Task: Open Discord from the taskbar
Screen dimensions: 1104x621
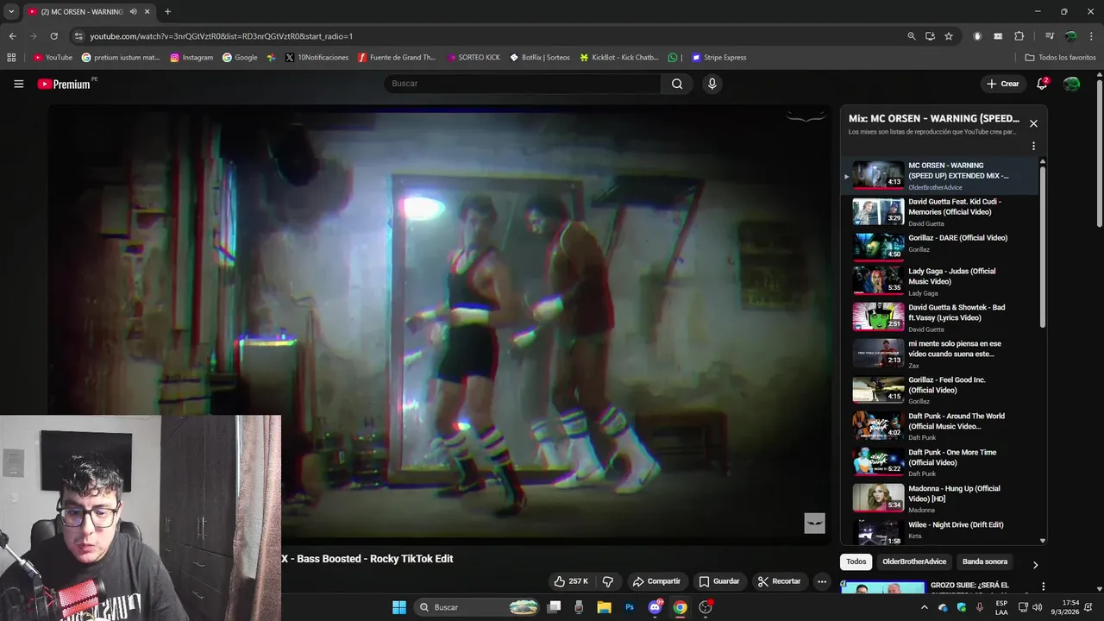Action: coord(655,607)
